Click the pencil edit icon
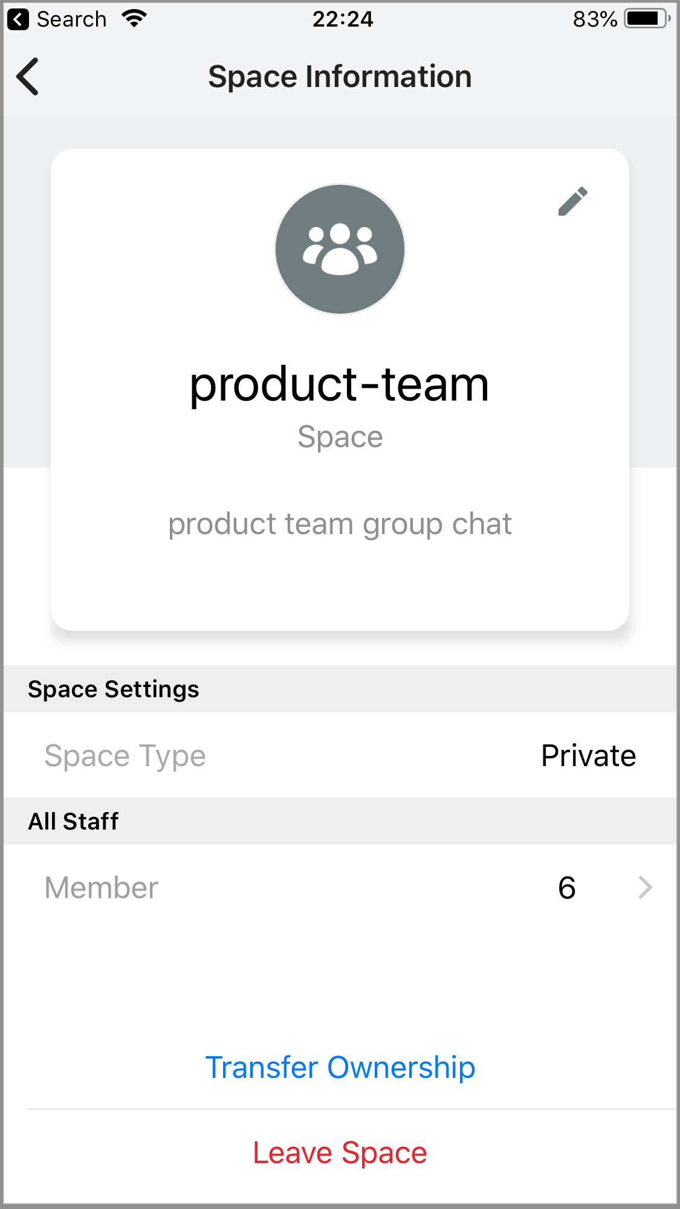Image resolution: width=680 pixels, height=1209 pixels. coord(572,201)
